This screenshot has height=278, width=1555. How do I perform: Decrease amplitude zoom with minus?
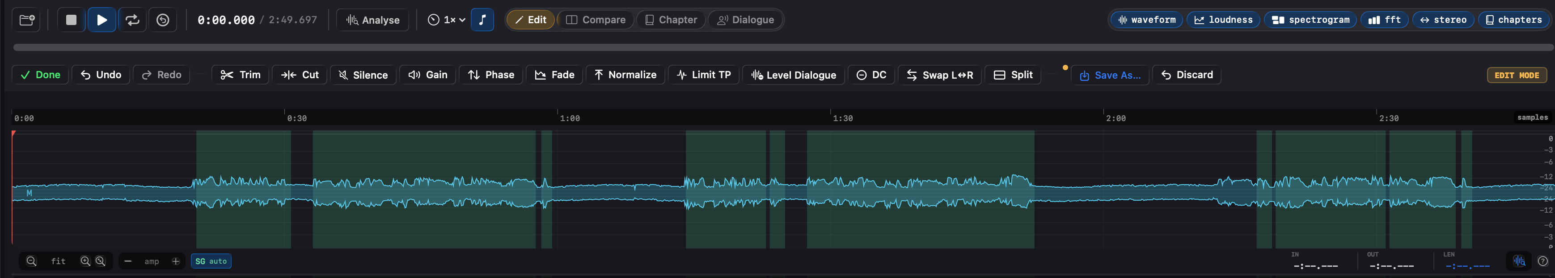click(x=128, y=261)
